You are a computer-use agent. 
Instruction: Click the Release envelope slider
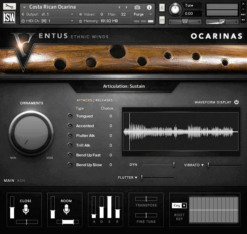pyautogui.click(x=117, y=207)
